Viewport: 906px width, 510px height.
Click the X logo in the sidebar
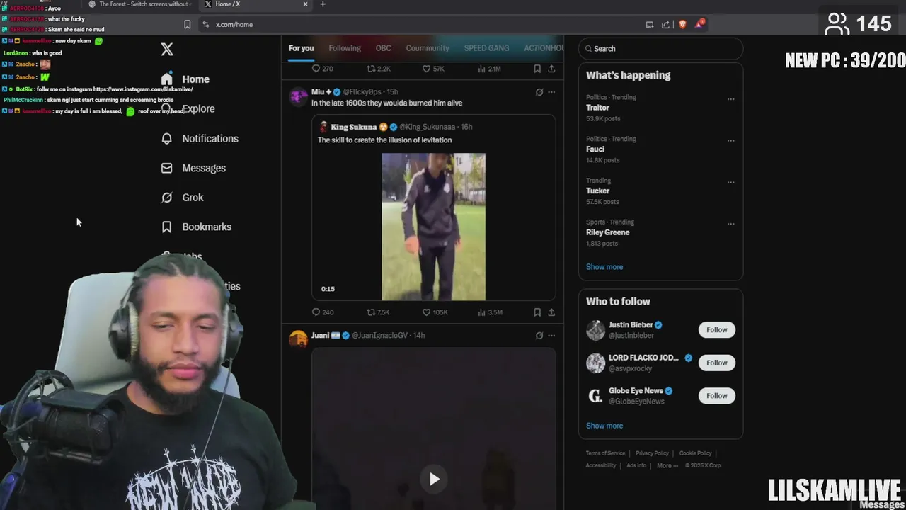[167, 49]
